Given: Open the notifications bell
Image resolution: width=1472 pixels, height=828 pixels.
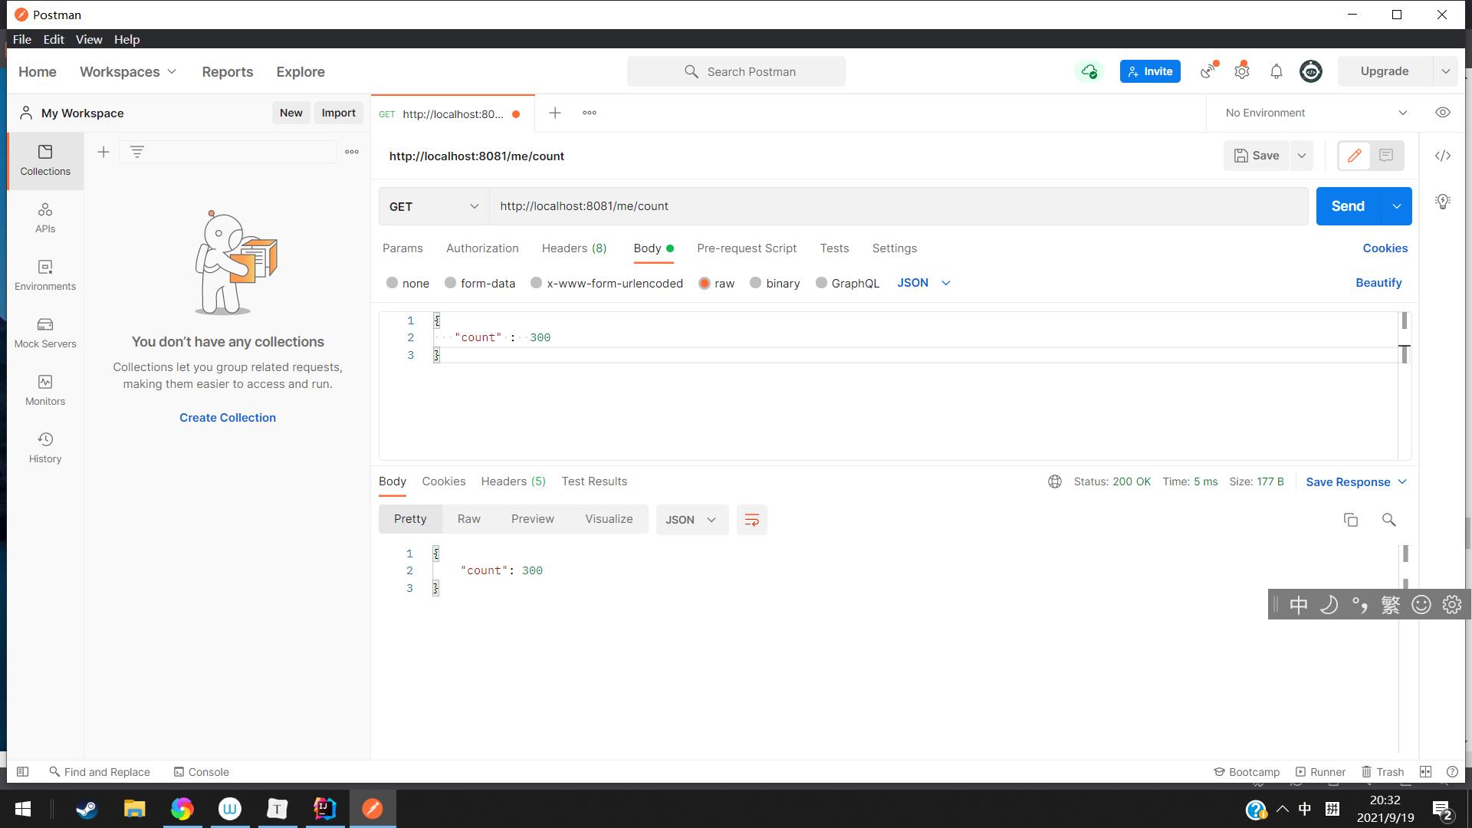Looking at the screenshot, I should pos(1276,71).
